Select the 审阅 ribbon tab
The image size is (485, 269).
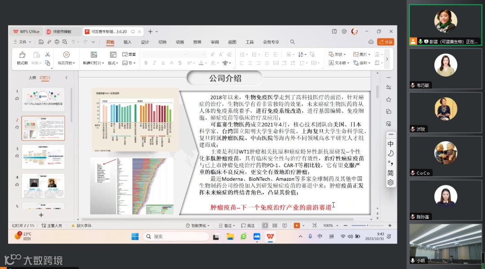[x=215, y=42]
